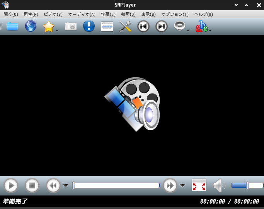The width and height of the screenshot is (264, 209).
Task: Start playback with the play button
Action: click(11, 185)
